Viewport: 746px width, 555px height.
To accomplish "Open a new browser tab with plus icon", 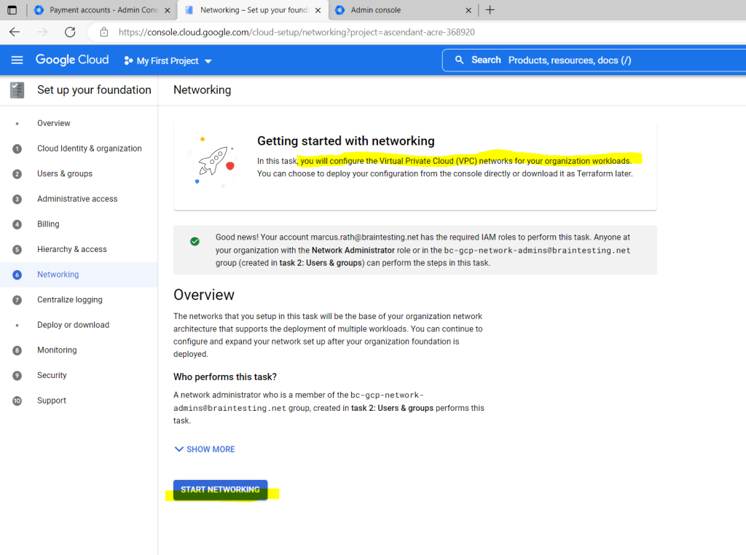I will click(x=490, y=10).
